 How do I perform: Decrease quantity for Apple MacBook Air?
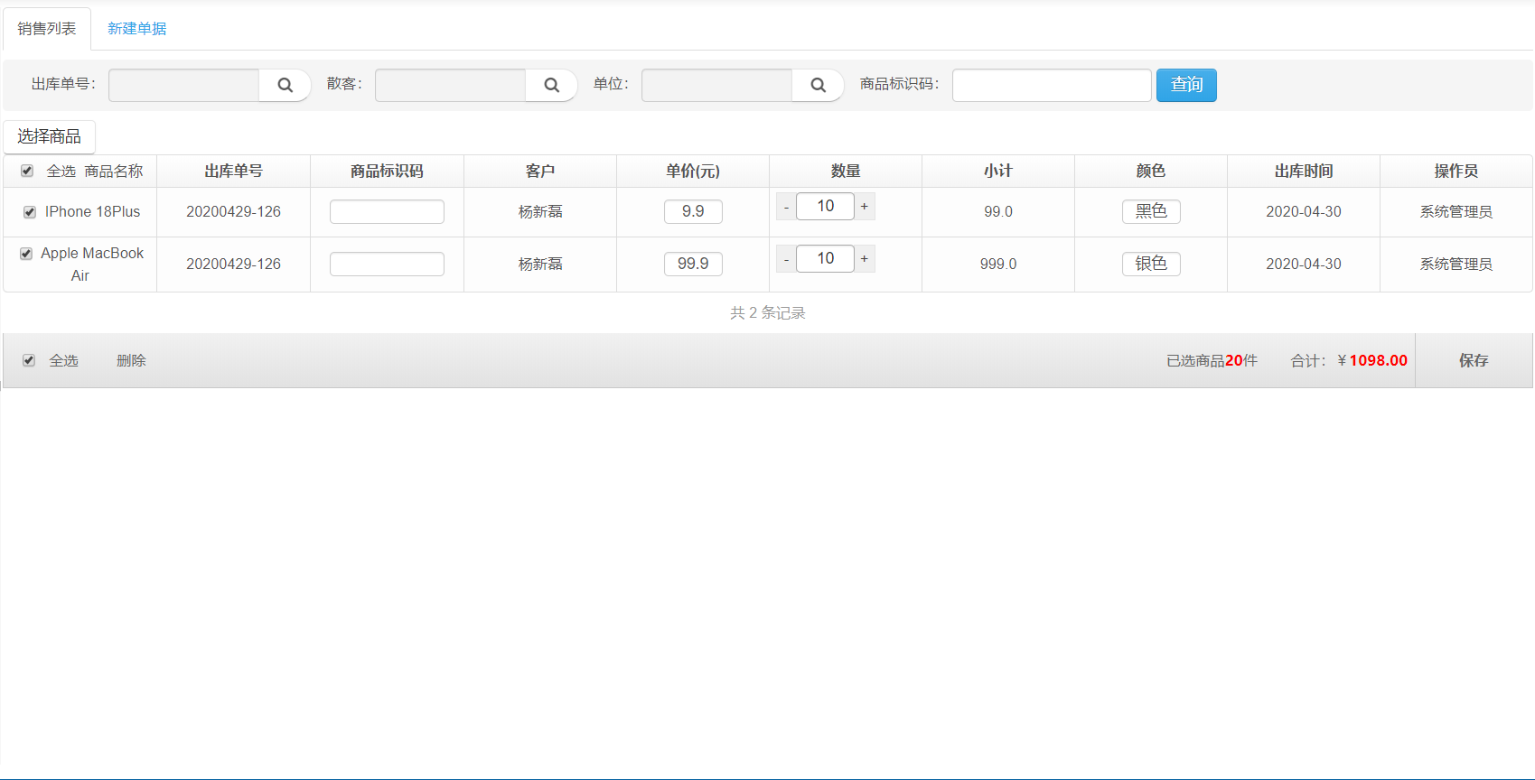click(786, 259)
